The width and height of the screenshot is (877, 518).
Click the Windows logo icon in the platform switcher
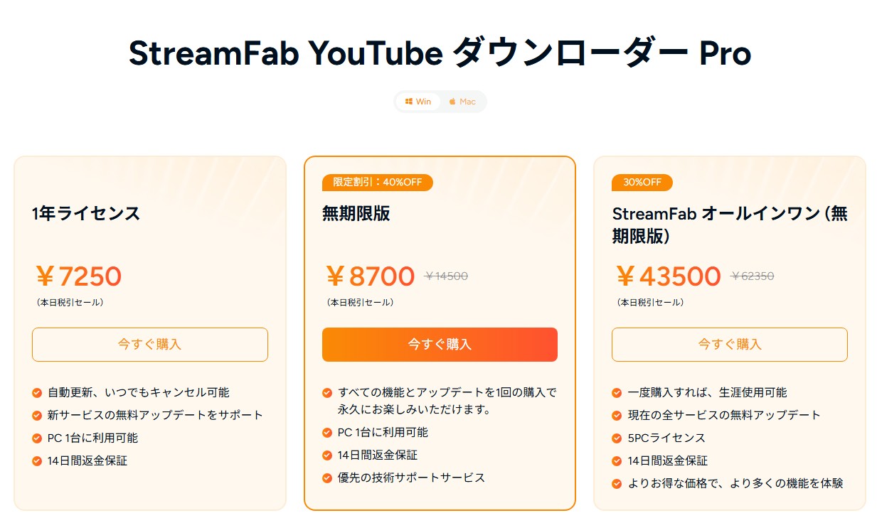click(409, 102)
